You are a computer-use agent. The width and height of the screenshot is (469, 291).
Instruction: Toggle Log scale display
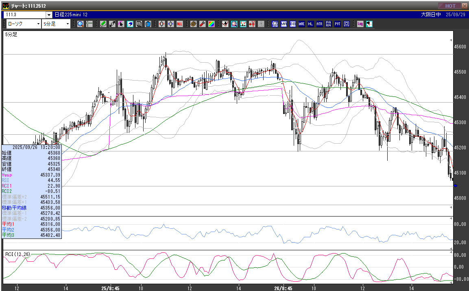360,24
